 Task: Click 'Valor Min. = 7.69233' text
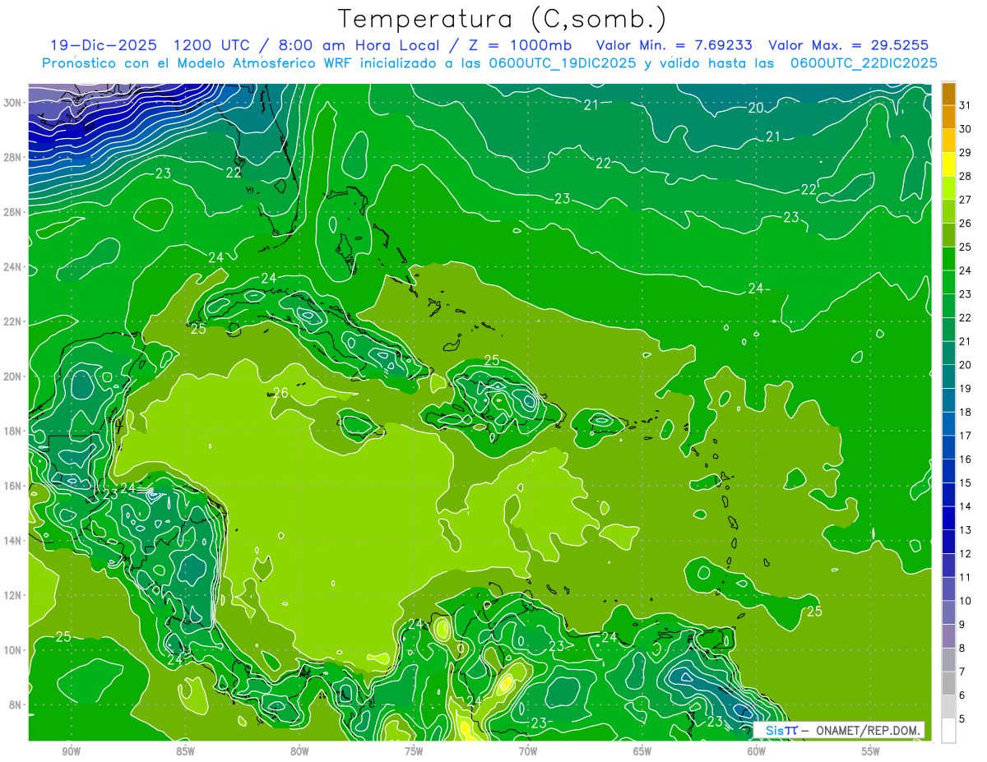[674, 44]
